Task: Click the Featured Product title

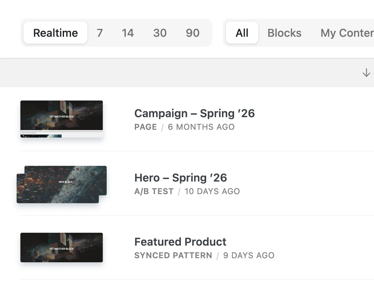Action: pos(180,242)
